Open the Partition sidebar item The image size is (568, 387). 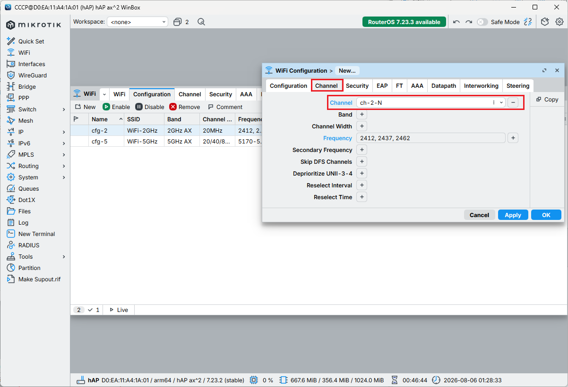coord(29,268)
